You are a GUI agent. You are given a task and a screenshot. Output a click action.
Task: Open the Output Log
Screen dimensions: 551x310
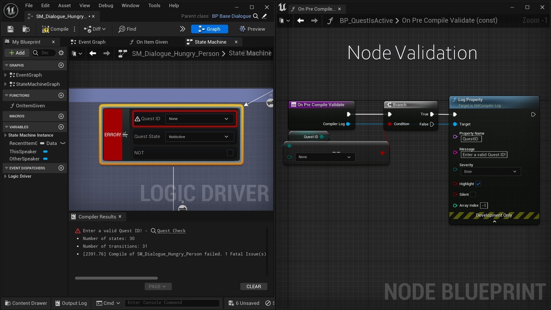click(71, 303)
